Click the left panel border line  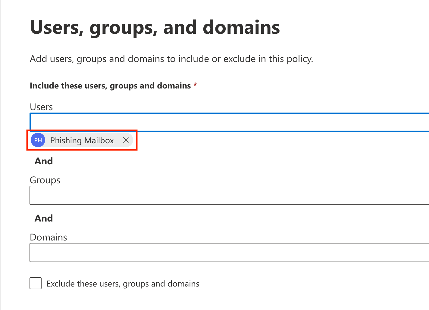[x=0, y=155]
